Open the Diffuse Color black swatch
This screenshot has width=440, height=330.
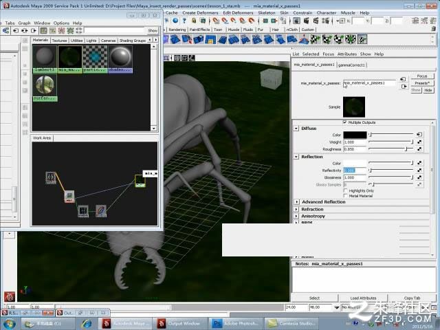pos(355,135)
